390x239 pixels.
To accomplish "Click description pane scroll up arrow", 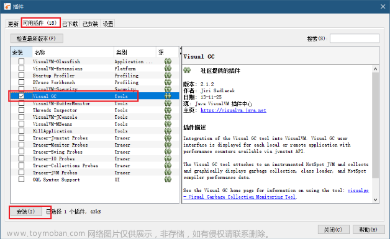I will coord(375,69).
